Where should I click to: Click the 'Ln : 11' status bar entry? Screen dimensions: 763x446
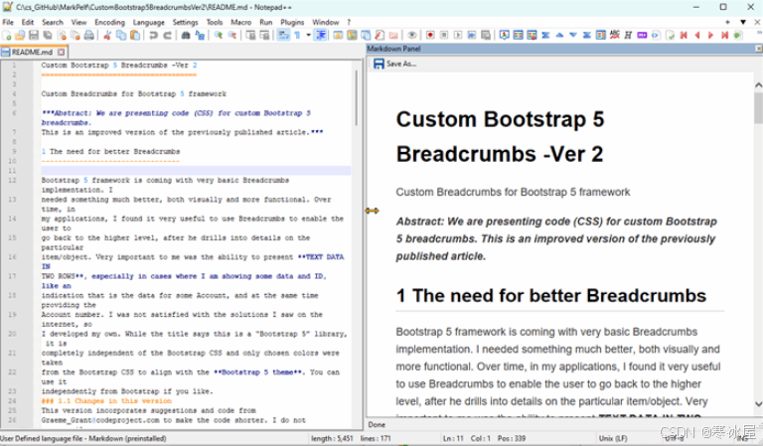453,438
